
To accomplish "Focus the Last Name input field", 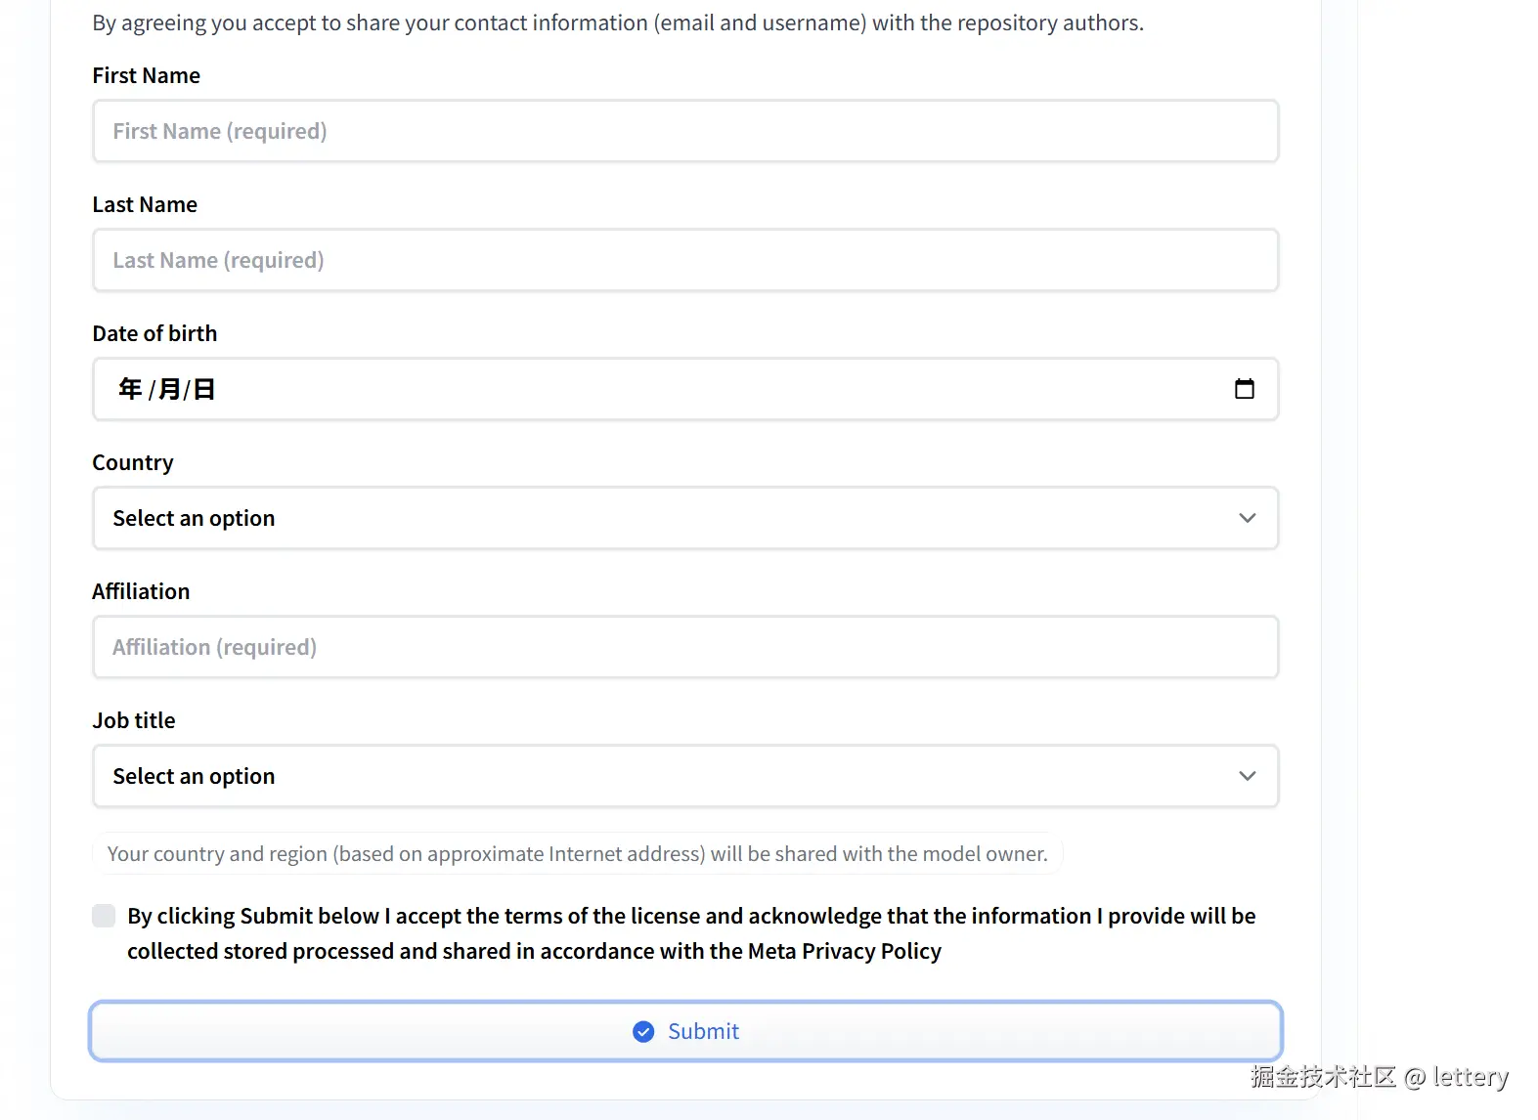I will (x=684, y=260).
